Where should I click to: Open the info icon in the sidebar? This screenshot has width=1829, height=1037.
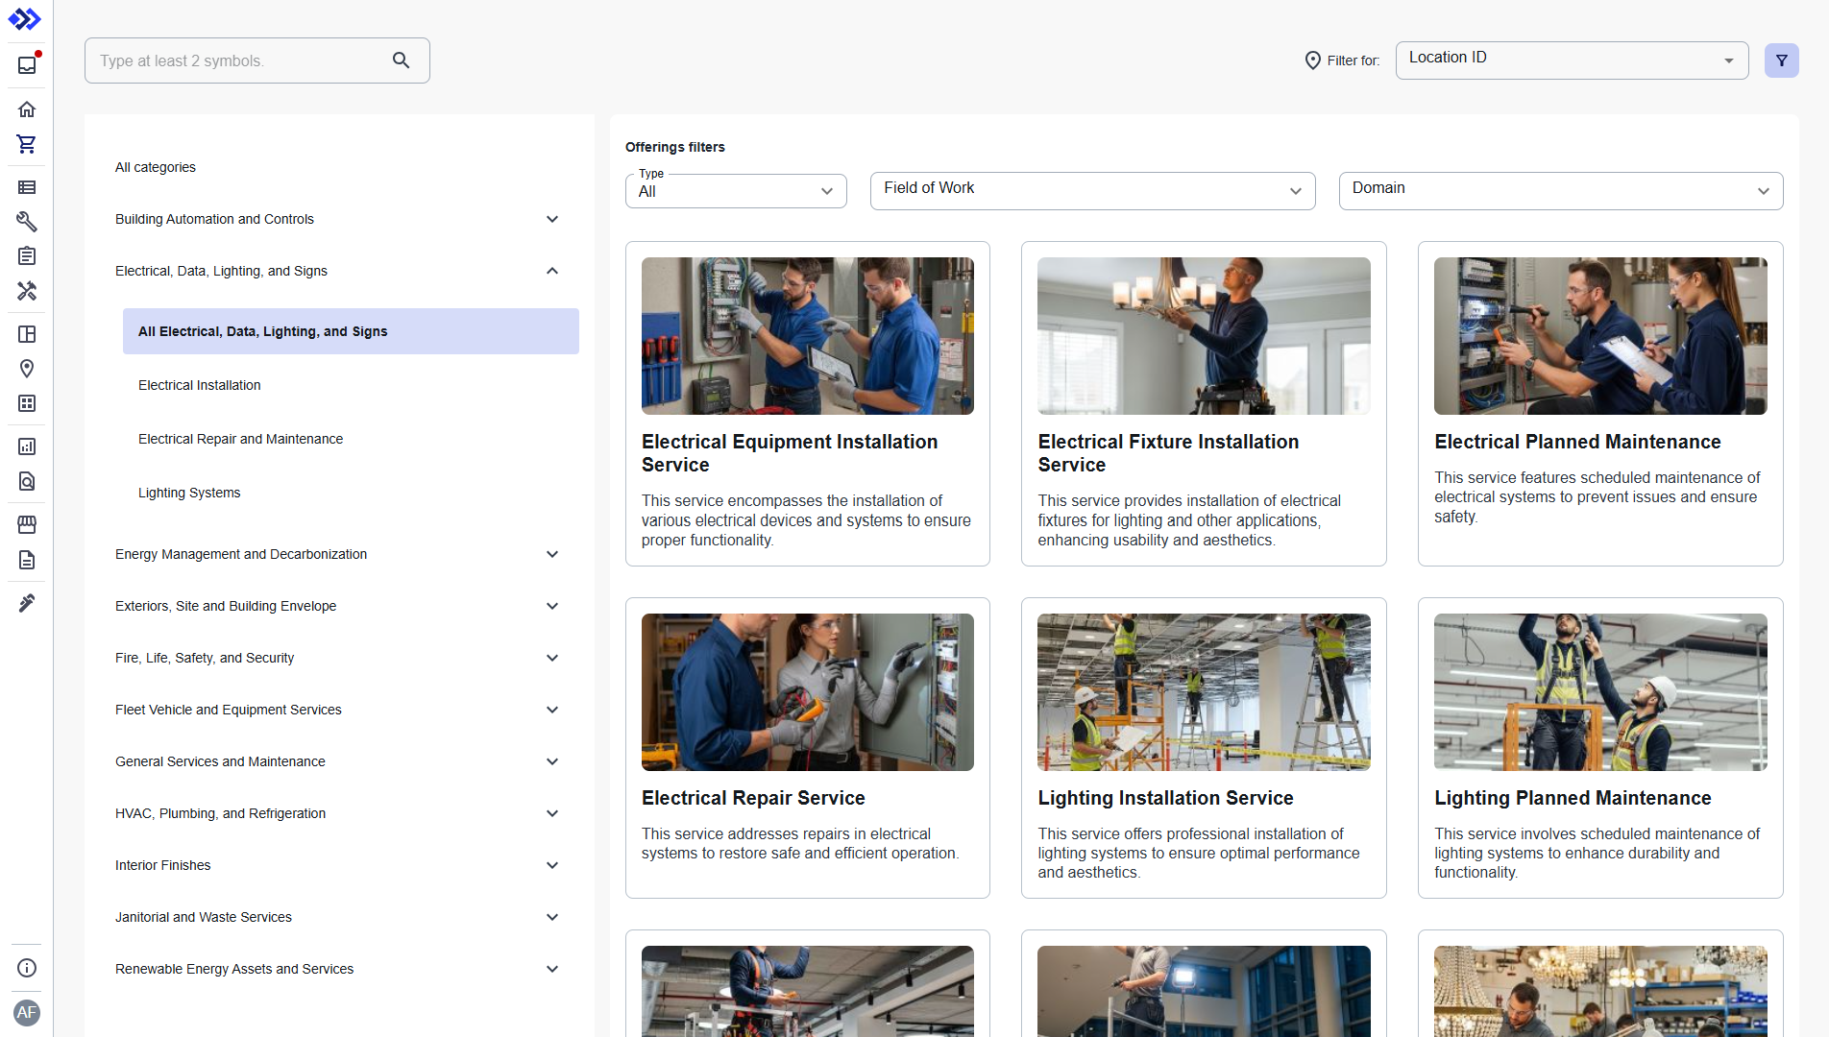[27, 968]
